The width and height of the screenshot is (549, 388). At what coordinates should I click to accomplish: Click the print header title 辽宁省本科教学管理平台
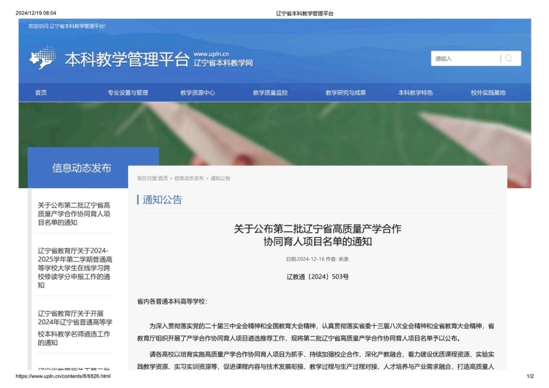click(x=305, y=13)
